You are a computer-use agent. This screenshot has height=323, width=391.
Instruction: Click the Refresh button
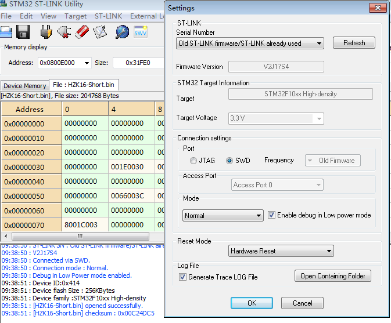(x=354, y=43)
